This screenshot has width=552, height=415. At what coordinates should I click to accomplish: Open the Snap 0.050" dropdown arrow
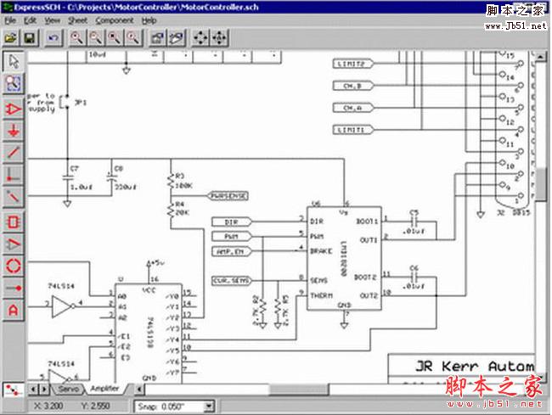pyautogui.click(x=209, y=407)
